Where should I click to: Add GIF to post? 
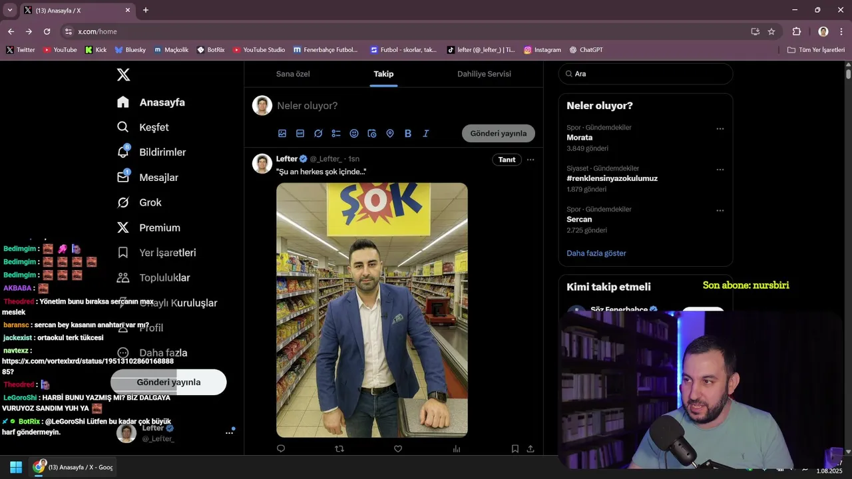(x=300, y=133)
